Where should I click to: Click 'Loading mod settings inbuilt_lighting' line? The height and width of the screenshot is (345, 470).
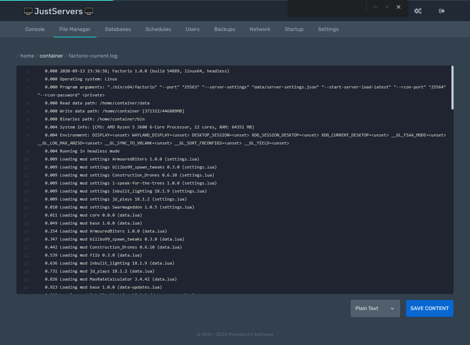[126, 191]
